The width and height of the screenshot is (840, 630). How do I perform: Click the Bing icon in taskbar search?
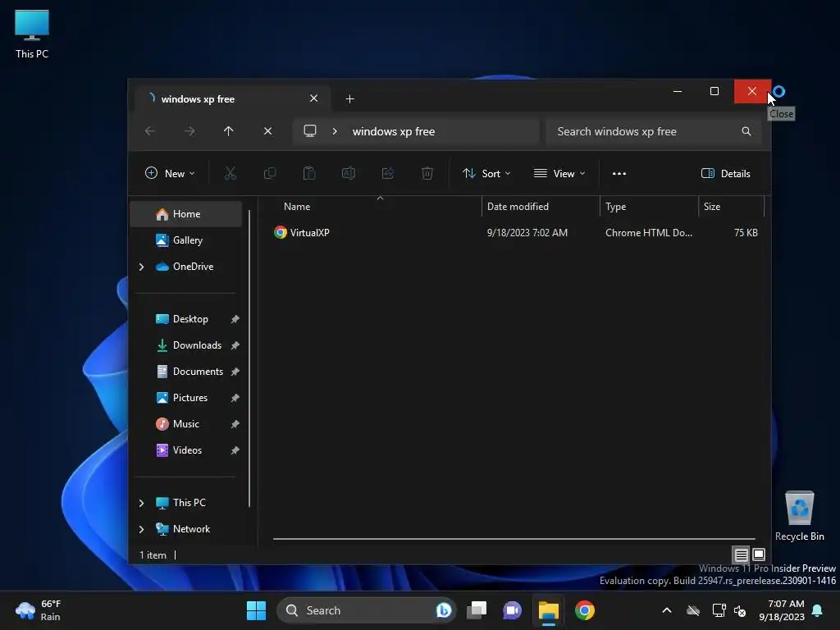pyautogui.click(x=444, y=610)
